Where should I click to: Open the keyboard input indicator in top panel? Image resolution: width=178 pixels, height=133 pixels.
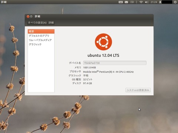coord(121,2)
